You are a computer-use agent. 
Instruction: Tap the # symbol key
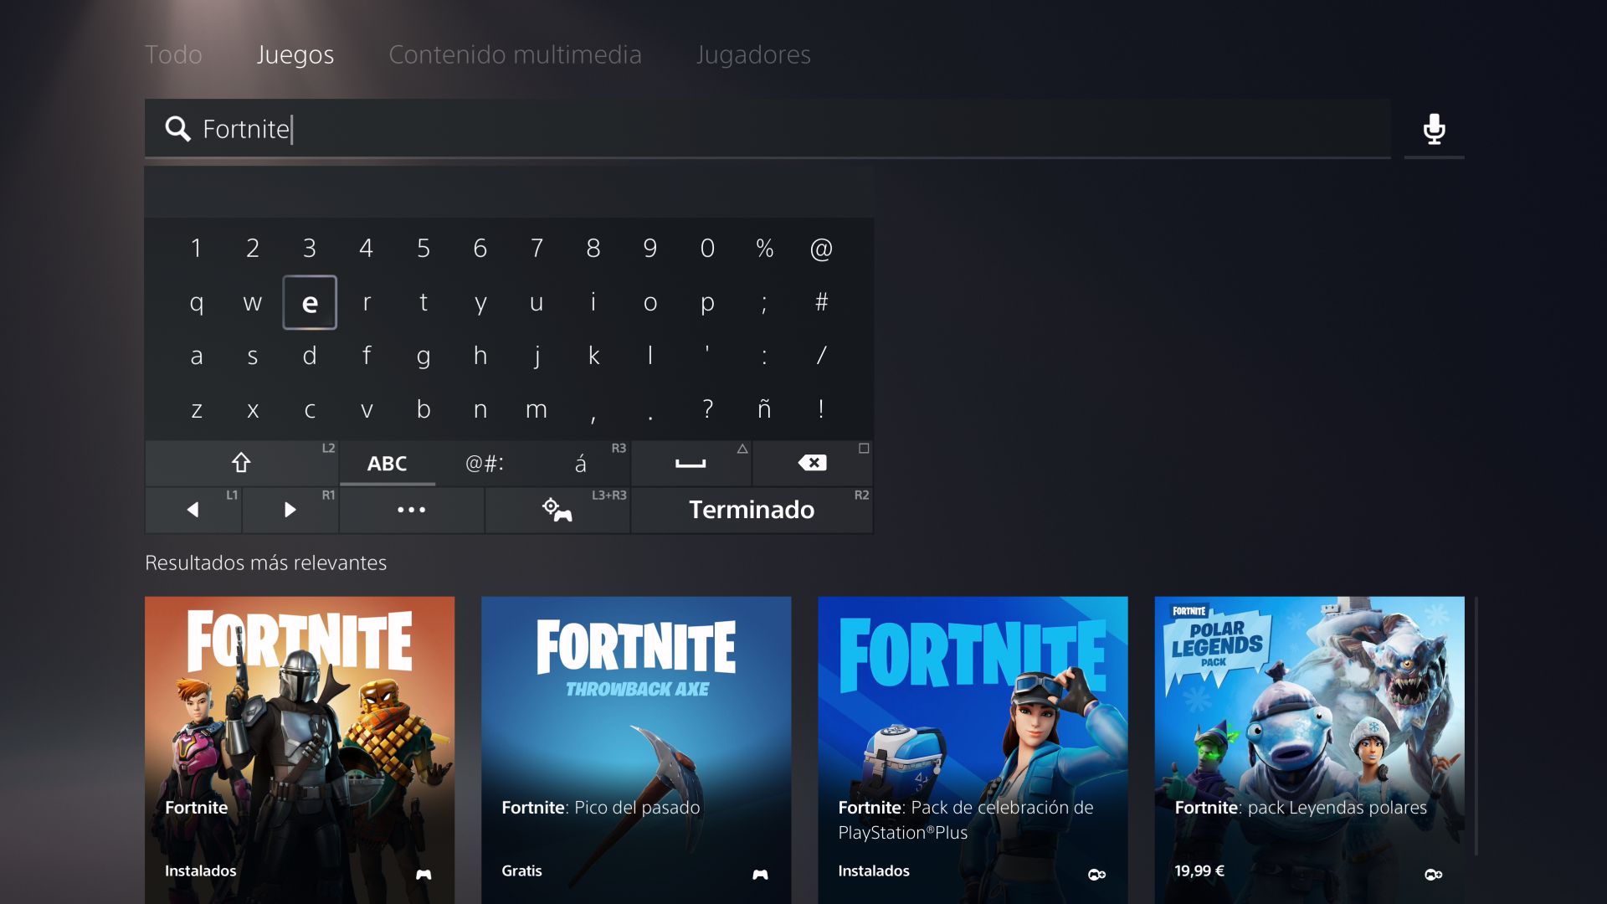pos(821,302)
